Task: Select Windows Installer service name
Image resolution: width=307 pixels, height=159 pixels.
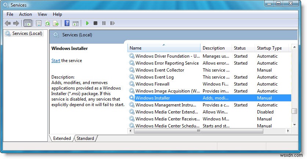Action: coord(152,98)
